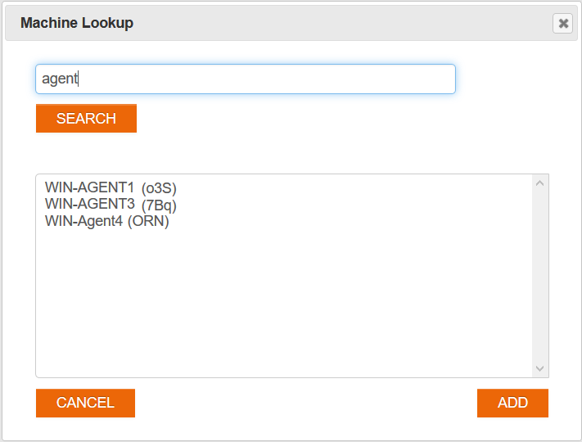Abort the lookup using CANCEL
Viewport: 582px width, 442px height.
(85, 403)
